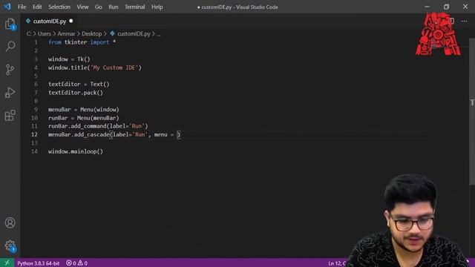Open the Selection menu

[x=59, y=7]
